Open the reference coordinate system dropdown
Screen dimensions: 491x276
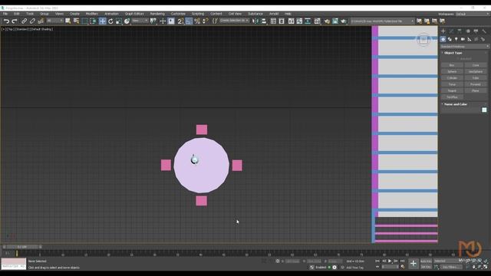140,21
